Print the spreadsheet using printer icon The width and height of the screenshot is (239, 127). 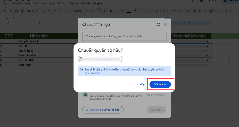point(17,11)
